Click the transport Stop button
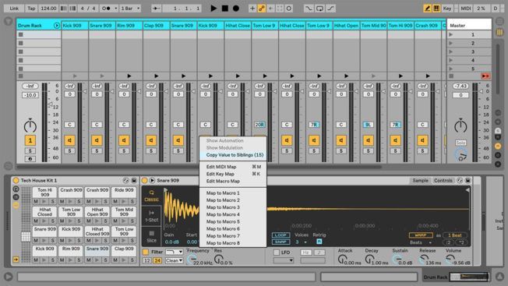 click(x=225, y=9)
